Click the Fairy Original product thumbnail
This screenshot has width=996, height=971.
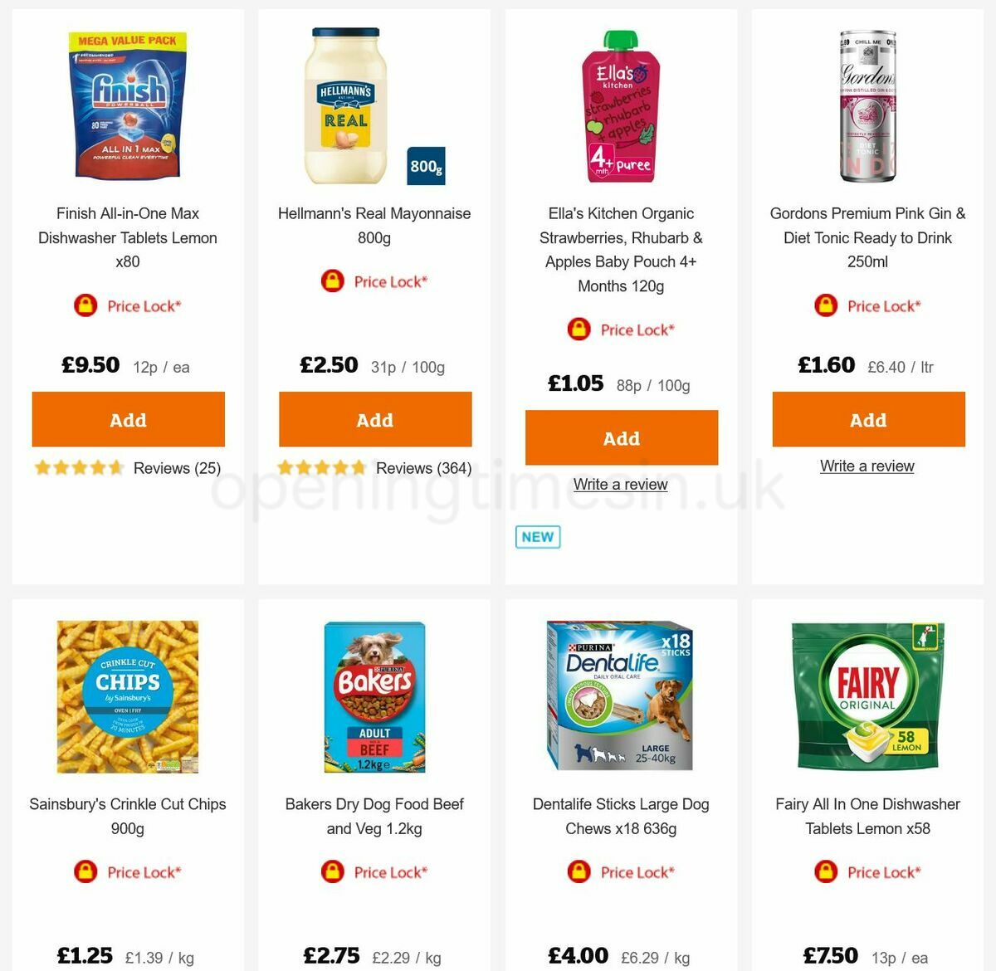(868, 697)
